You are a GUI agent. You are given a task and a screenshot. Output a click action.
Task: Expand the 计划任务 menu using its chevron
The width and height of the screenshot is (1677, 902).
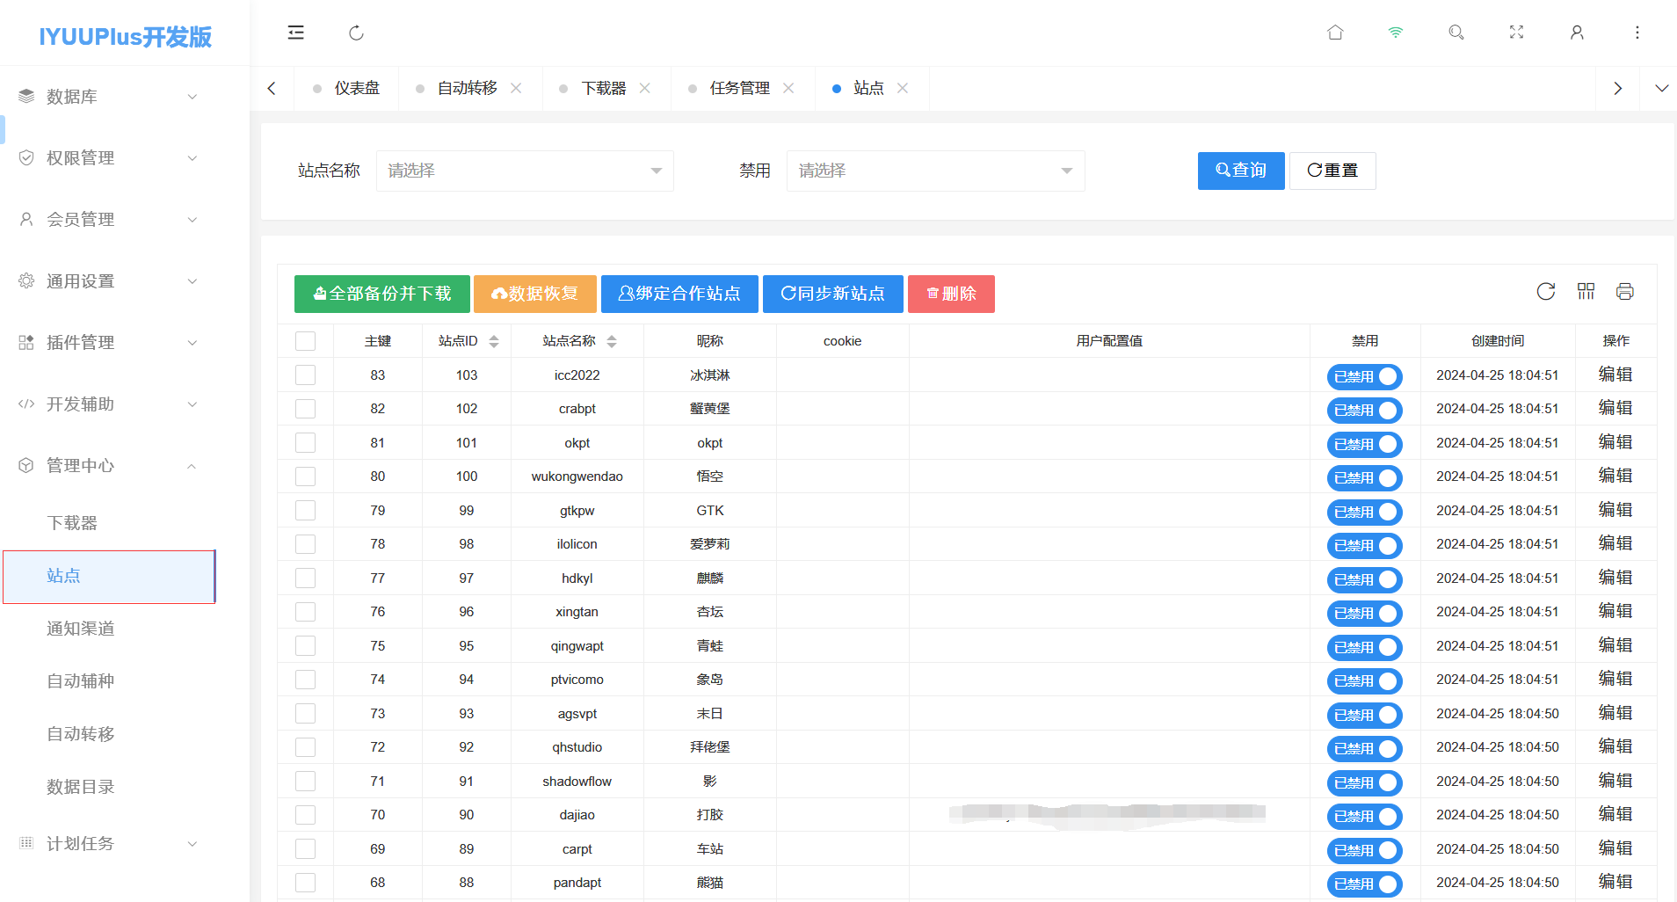tap(192, 844)
